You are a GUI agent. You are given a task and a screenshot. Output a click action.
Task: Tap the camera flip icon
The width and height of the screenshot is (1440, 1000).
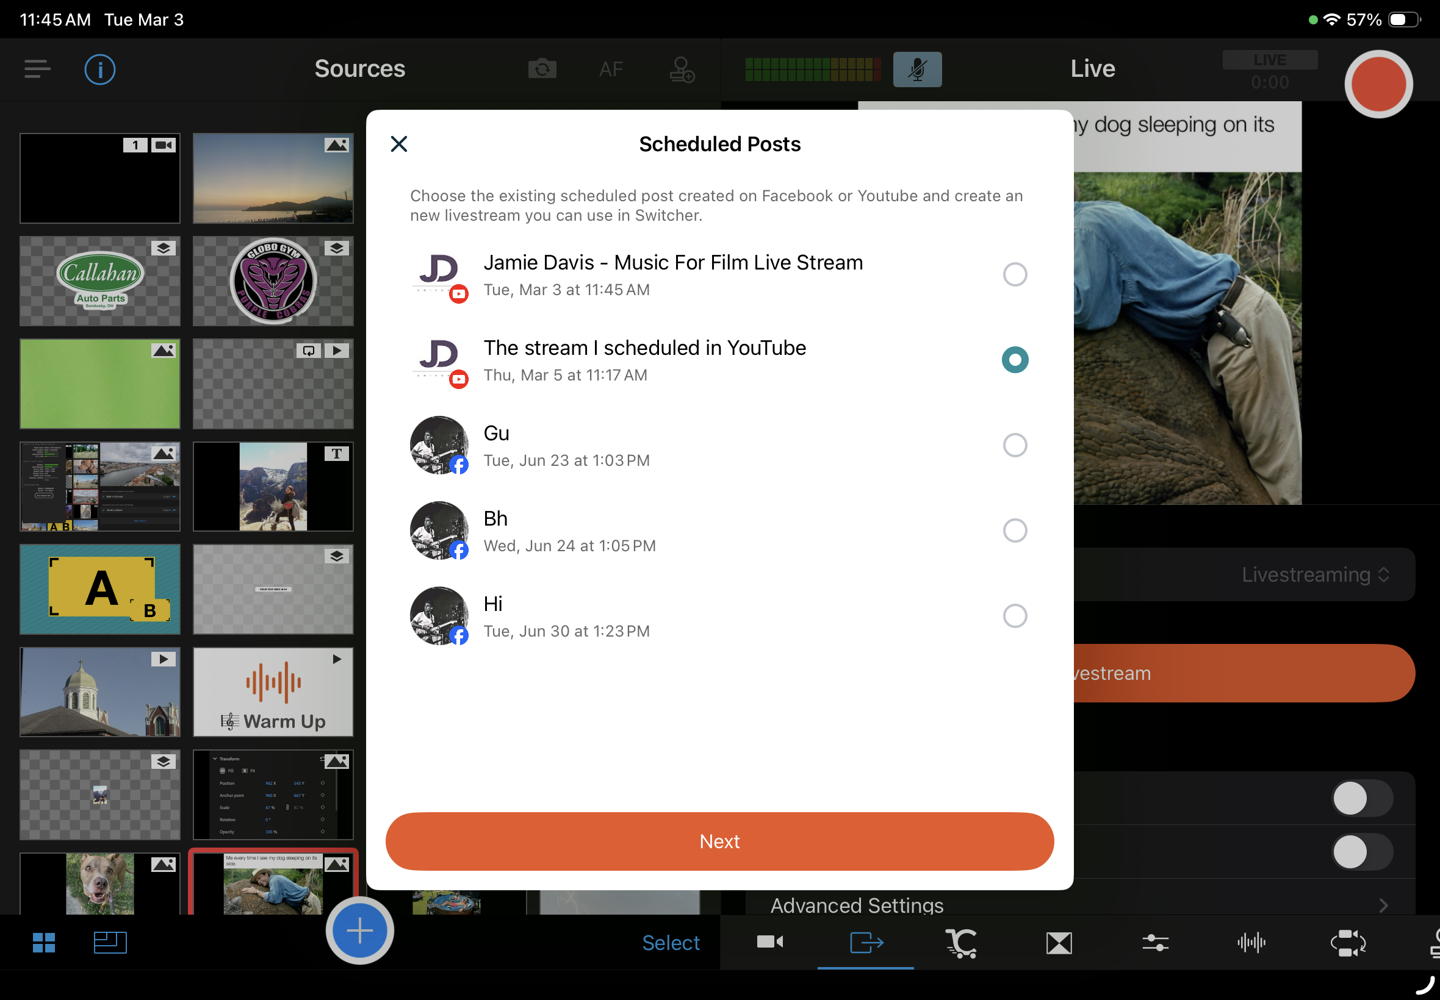click(542, 69)
